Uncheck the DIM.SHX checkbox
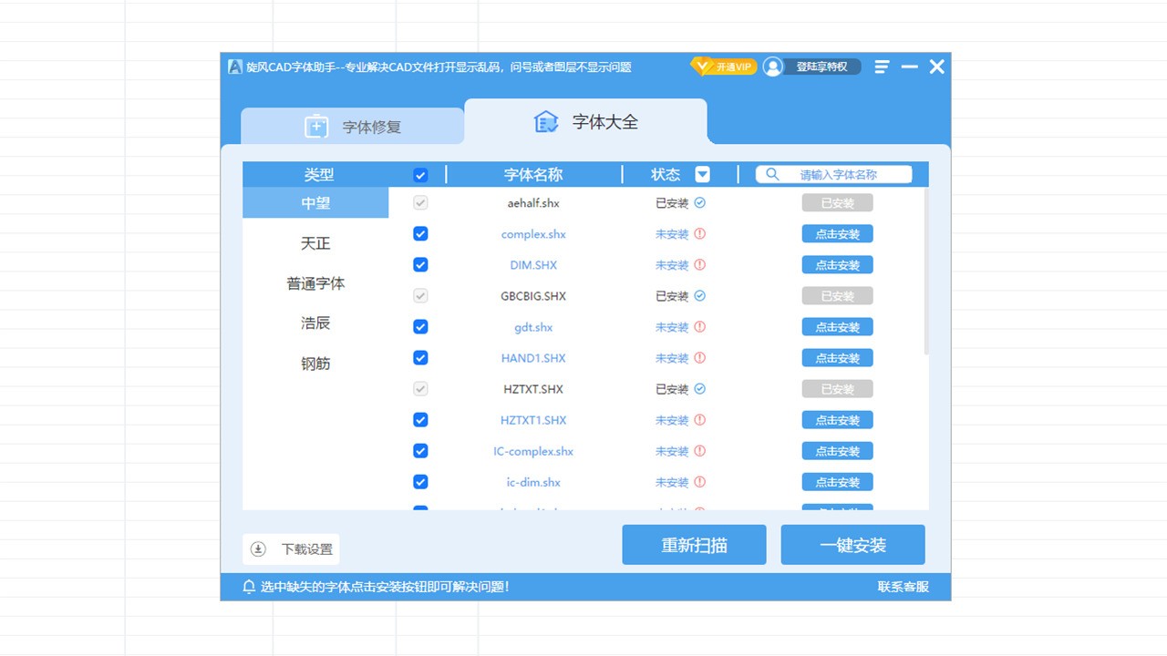 (420, 264)
